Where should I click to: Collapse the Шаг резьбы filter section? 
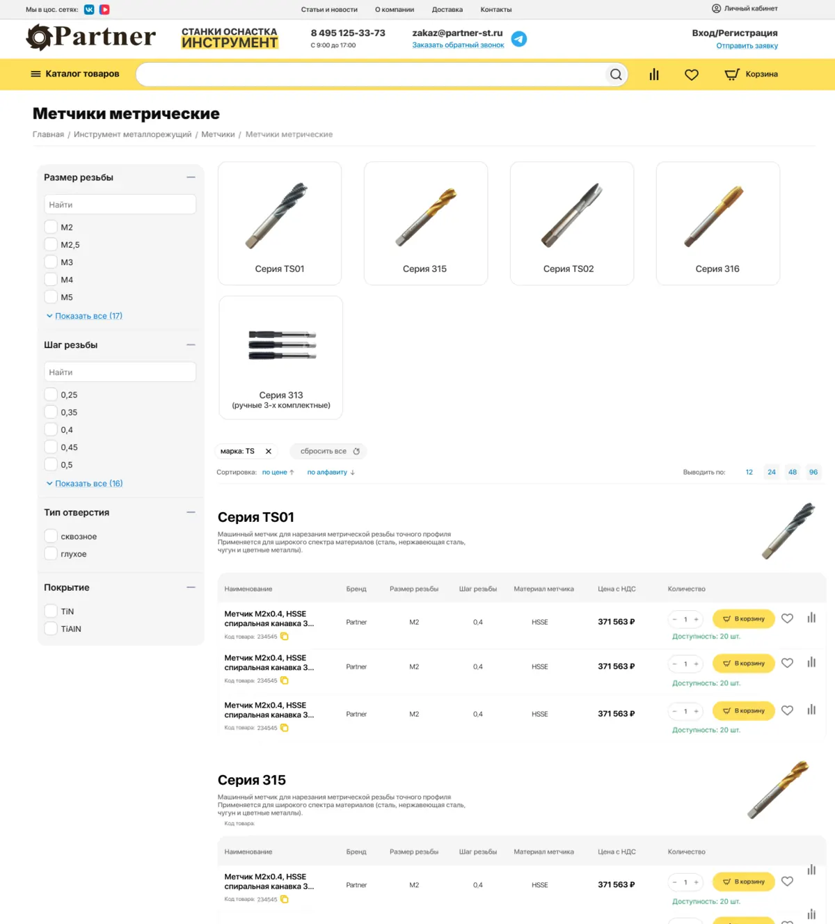click(191, 345)
